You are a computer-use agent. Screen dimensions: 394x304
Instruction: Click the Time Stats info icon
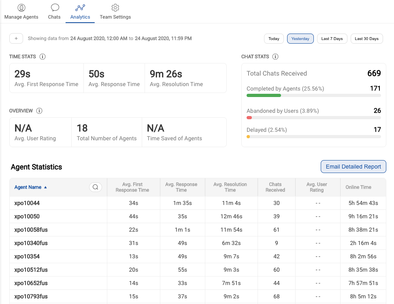[43, 57]
